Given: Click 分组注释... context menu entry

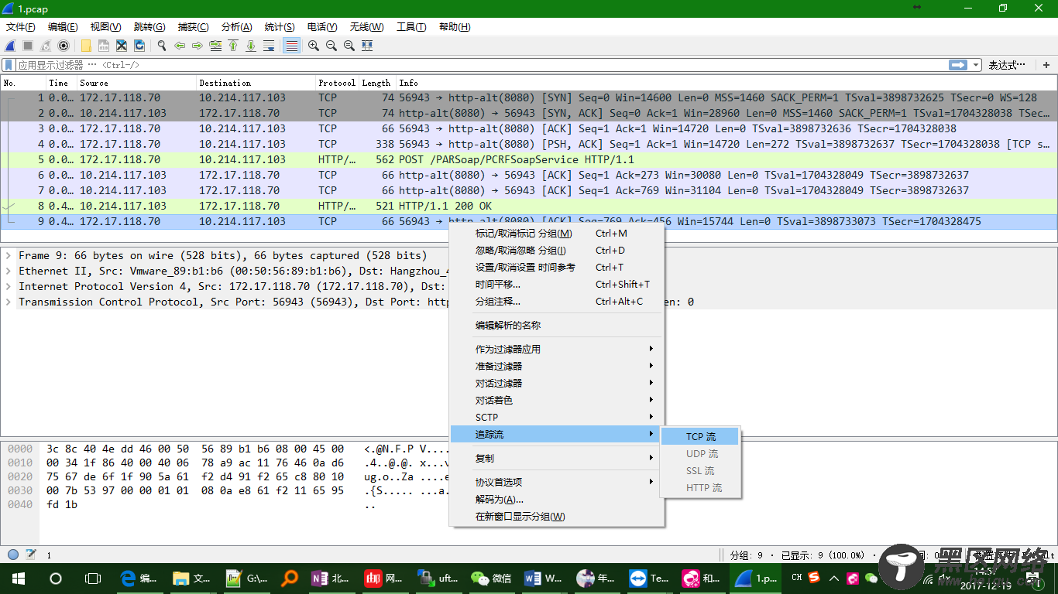Looking at the screenshot, I should tap(556, 302).
